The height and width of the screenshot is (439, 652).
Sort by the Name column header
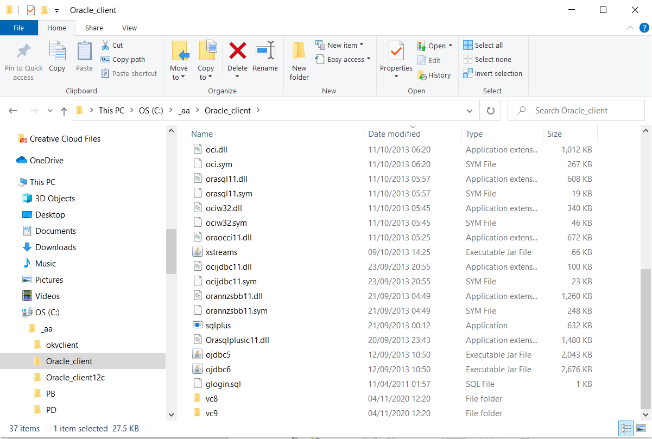coord(202,134)
